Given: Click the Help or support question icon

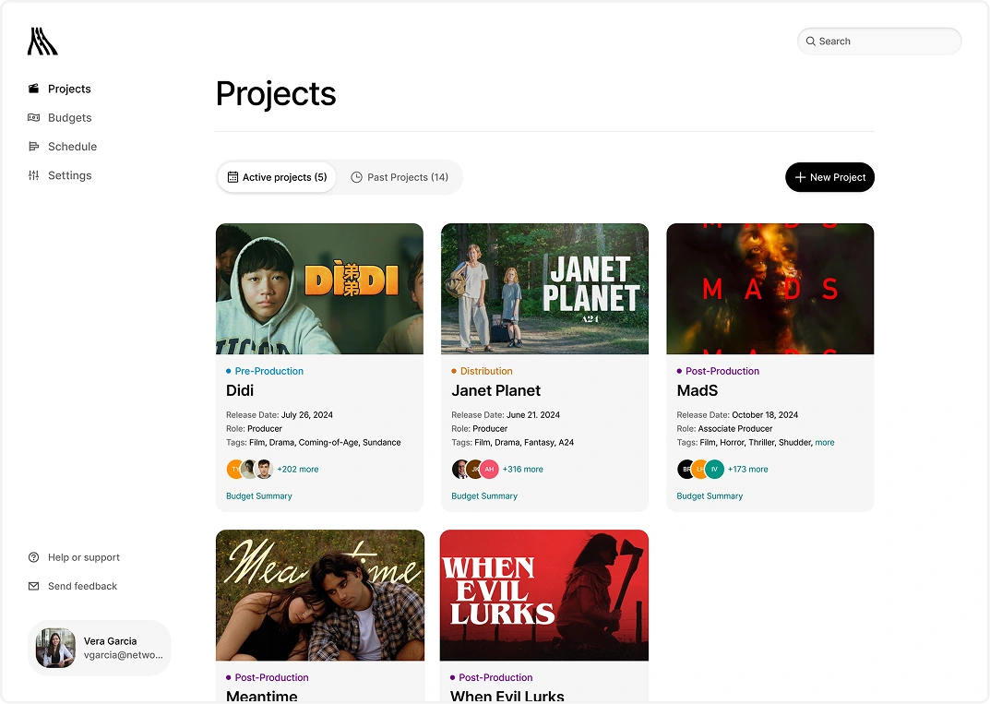Looking at the screenshot, I should click(x=33, y=557).
